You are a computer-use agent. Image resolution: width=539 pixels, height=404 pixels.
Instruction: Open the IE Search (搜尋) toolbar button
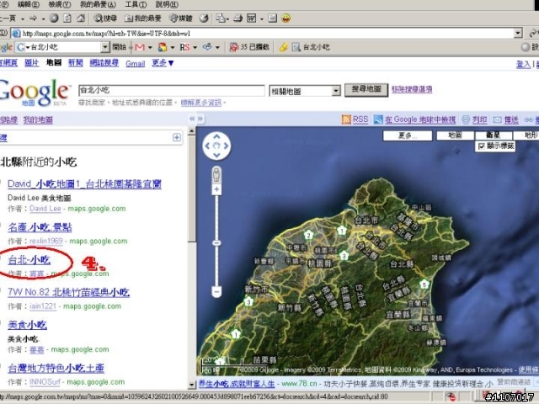point(105,19)
